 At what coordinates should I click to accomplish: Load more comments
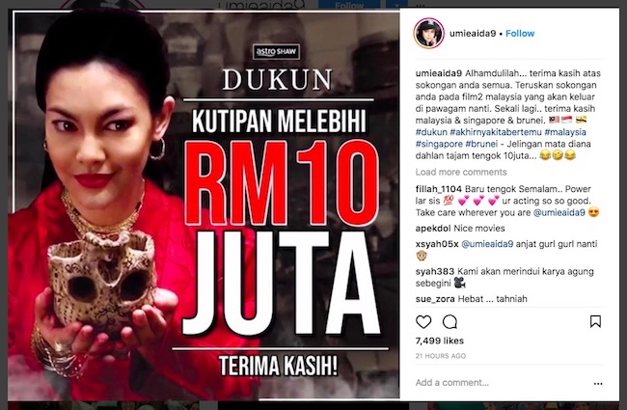(x=461, y=172)
